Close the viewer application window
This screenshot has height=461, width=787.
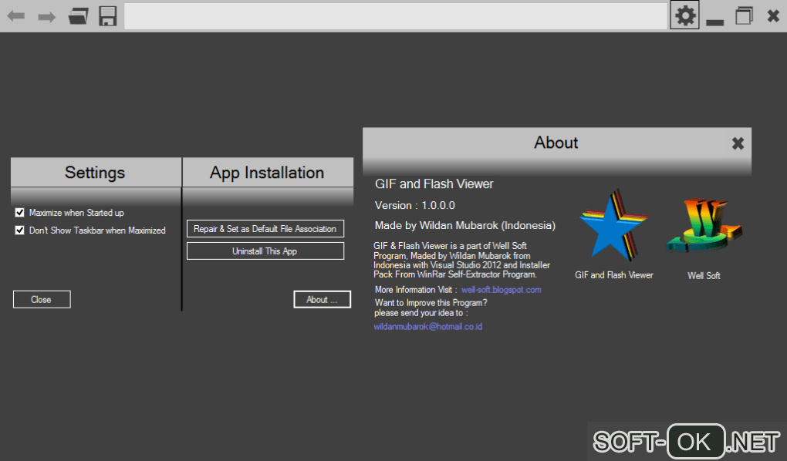coord(773,16)
